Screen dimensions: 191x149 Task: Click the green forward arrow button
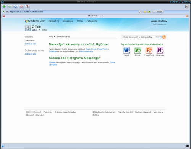pyautogui.click(x=10, y=6)
